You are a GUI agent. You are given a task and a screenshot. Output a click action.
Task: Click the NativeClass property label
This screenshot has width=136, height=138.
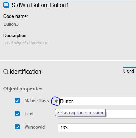point(37,100)
